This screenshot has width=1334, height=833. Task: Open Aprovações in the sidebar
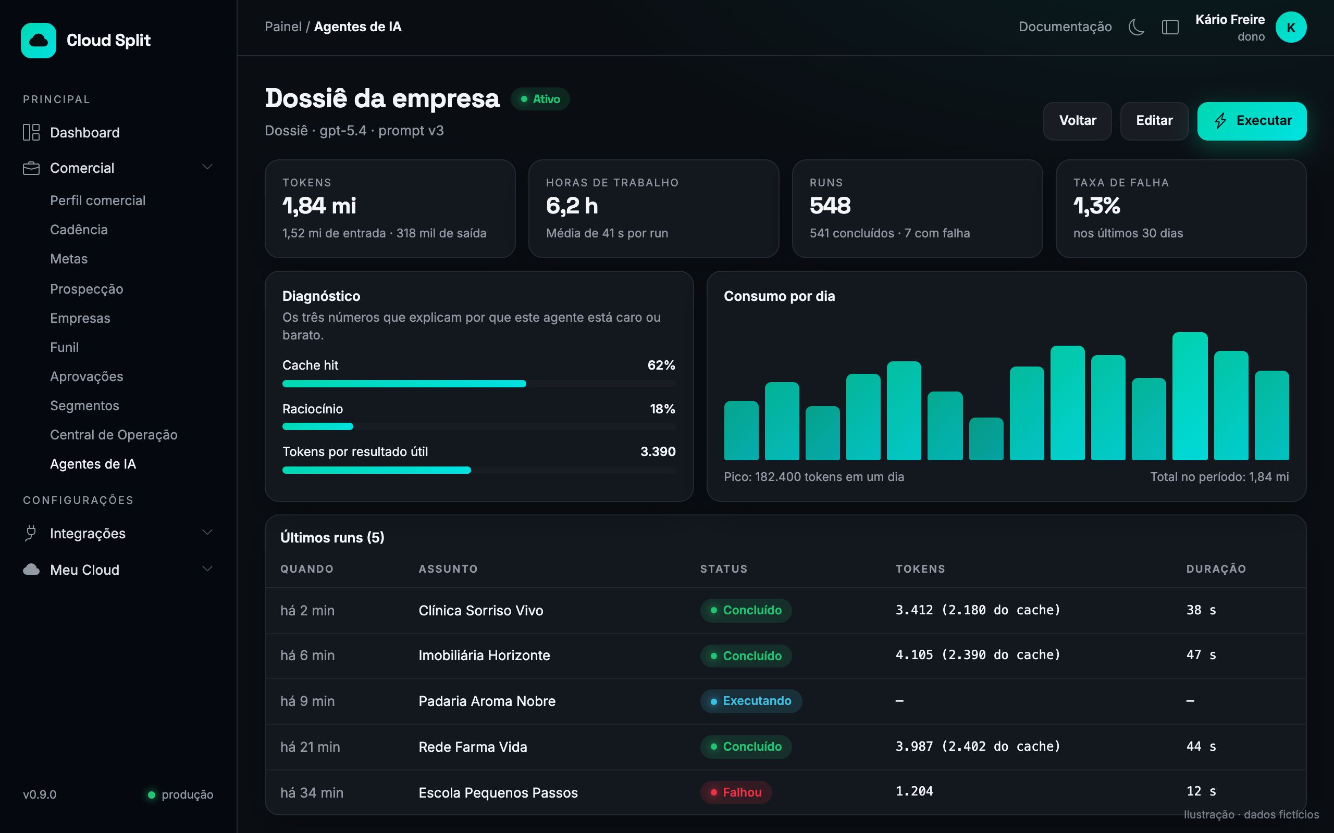point(87,376)
